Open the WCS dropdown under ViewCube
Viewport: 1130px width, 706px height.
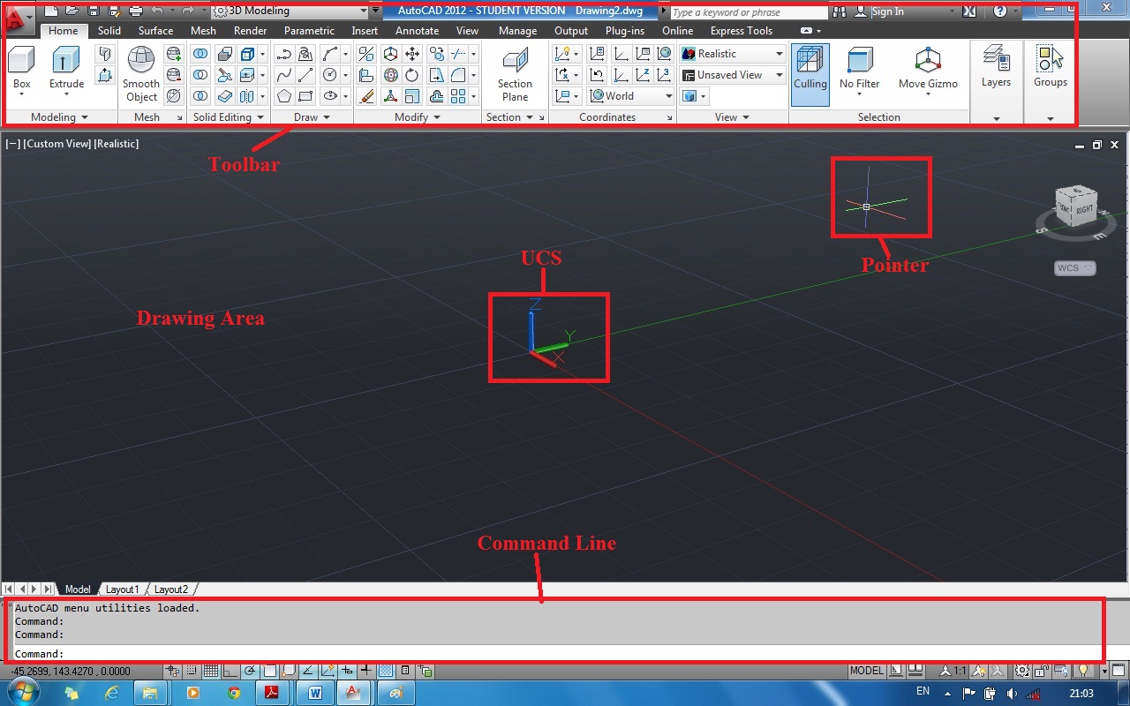[x=1075, y=268]
